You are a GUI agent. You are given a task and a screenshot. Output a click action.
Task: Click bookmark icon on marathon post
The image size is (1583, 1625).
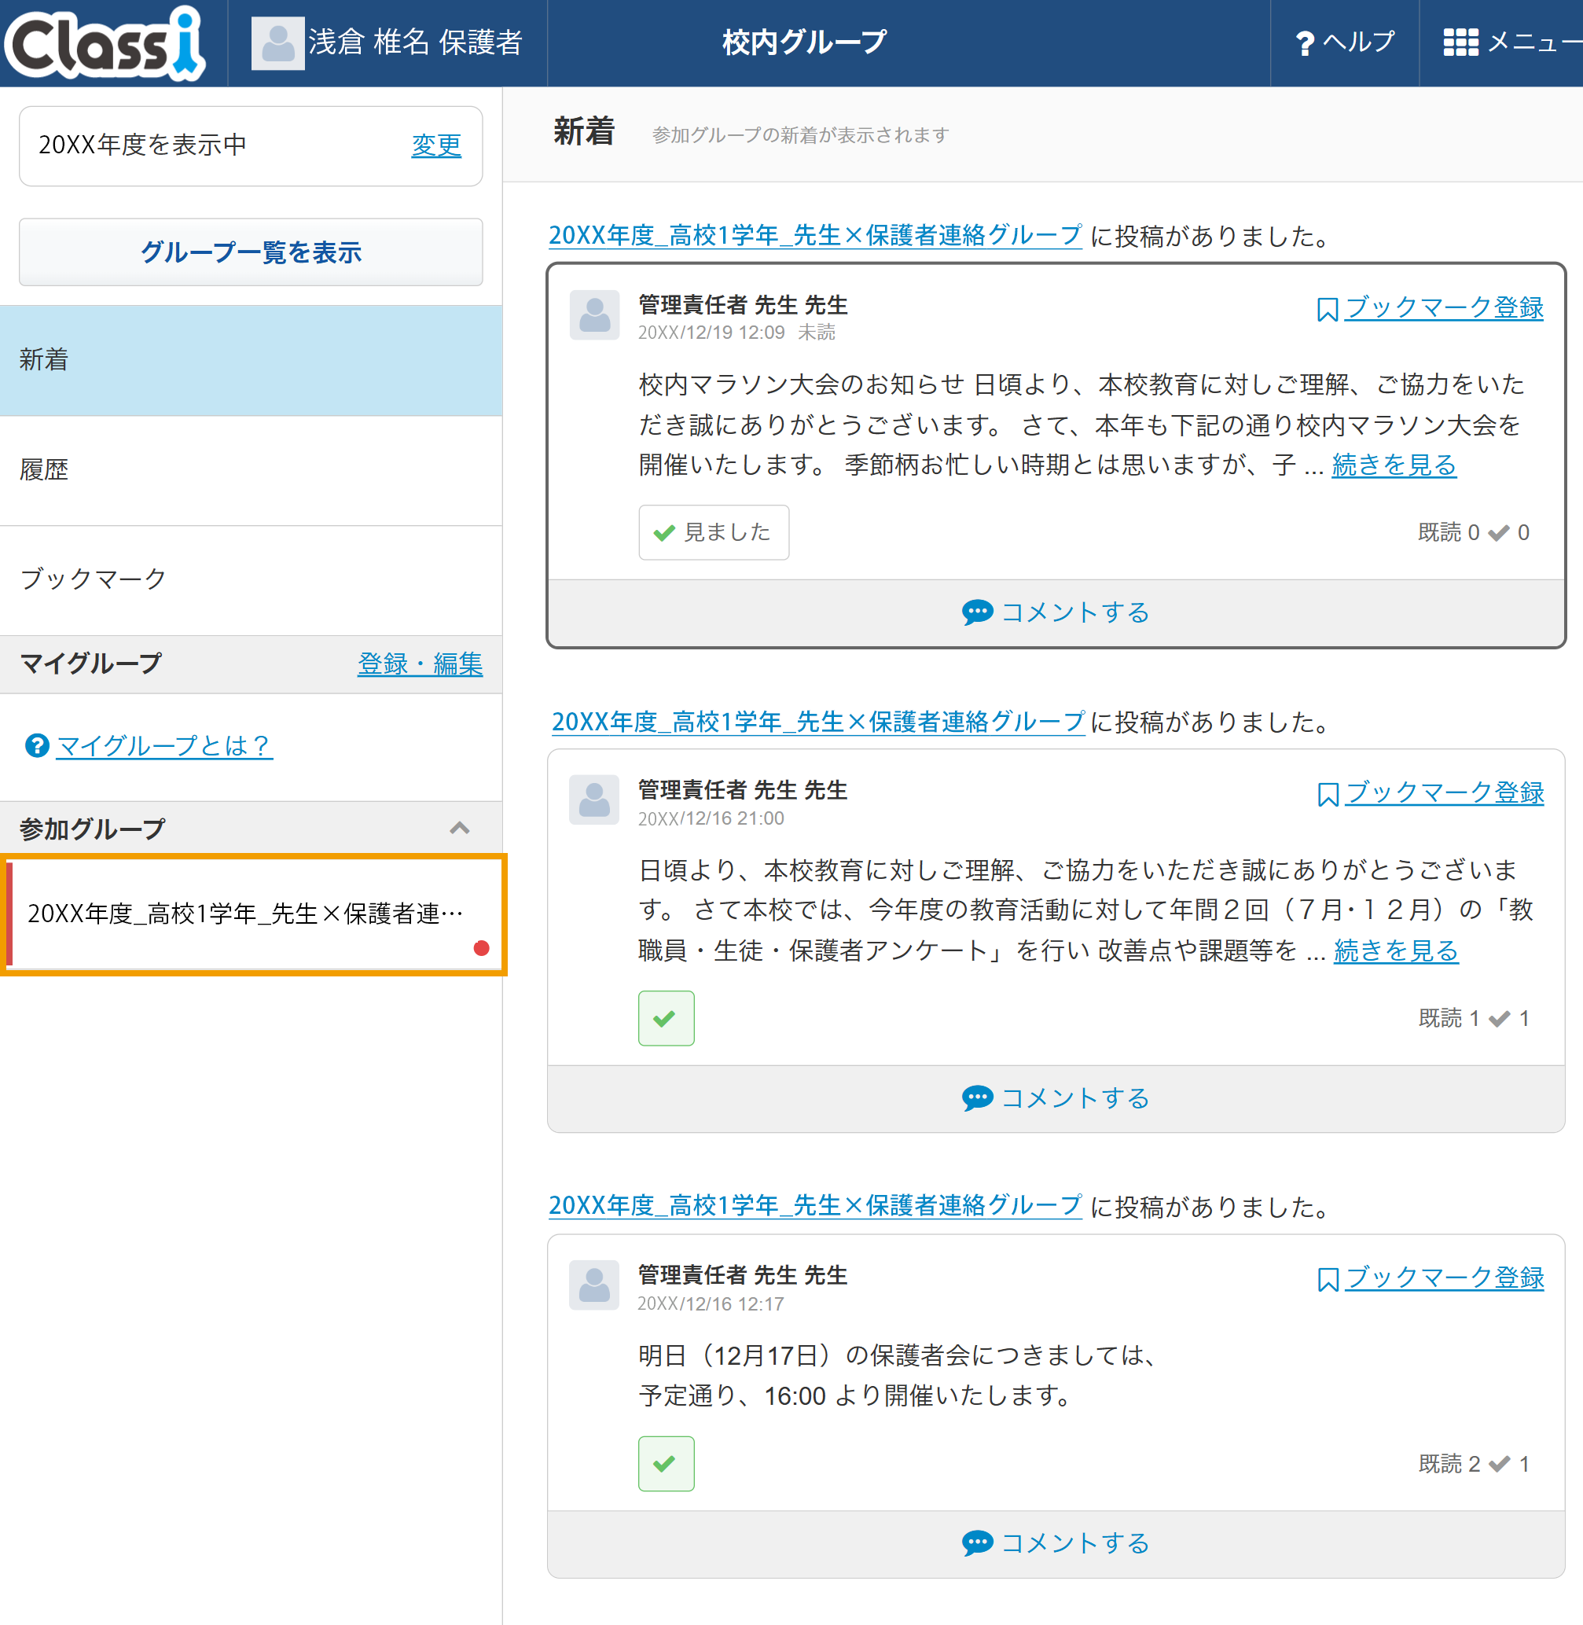[x=1327, y=310]
